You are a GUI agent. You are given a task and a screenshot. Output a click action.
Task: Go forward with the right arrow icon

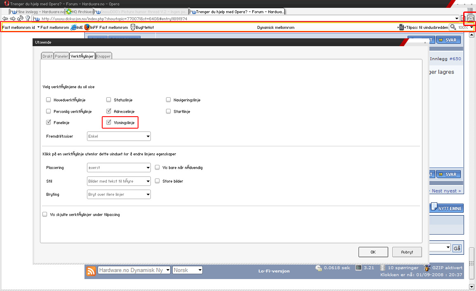tap(13, 19)
